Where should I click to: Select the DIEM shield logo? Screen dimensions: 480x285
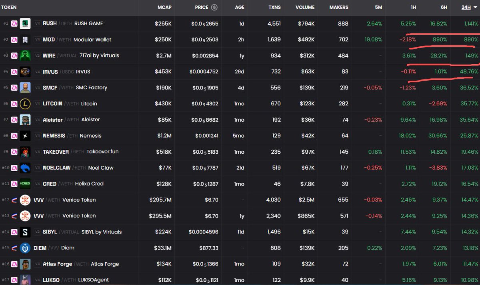pos(25,248)
